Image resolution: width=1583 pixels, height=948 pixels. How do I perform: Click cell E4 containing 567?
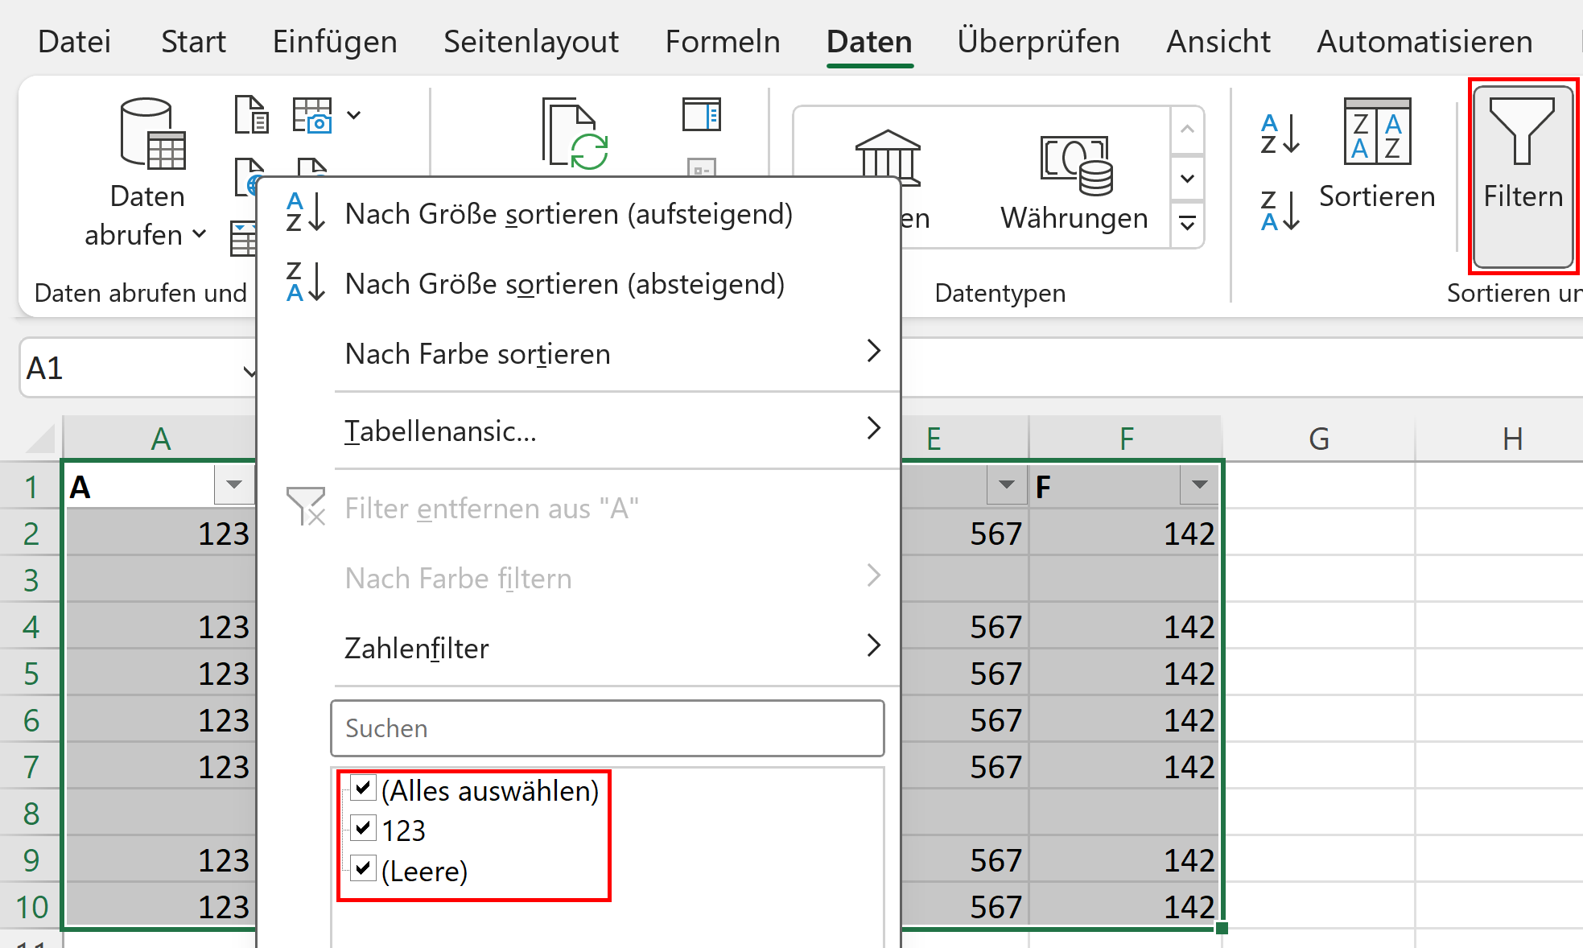tap(964, 626)
